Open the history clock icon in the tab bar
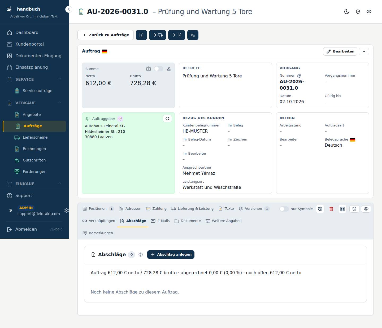The image size is (382, 328). pyautogui.click(x=320, y=209)
